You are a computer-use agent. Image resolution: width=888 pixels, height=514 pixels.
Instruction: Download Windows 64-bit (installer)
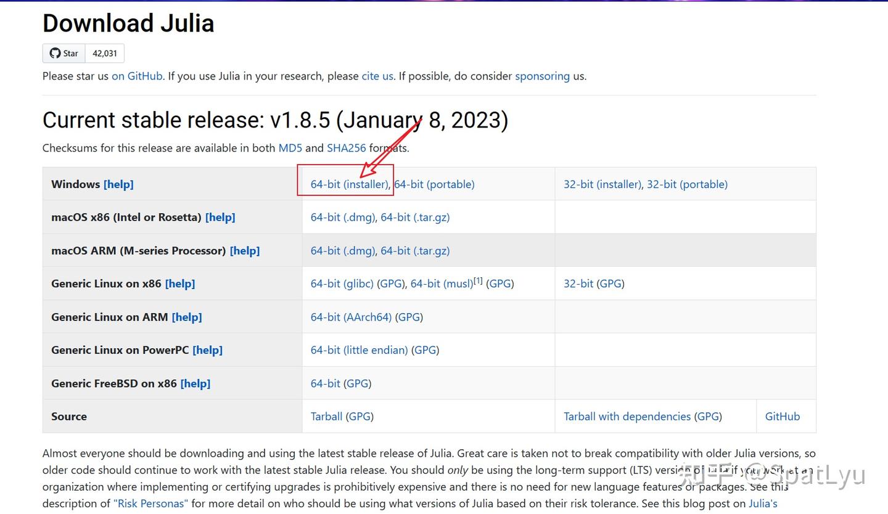(349, 184)
